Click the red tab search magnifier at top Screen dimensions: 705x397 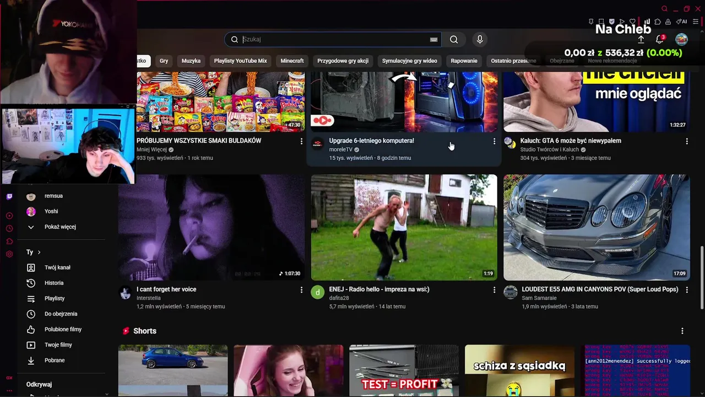point(664,9)
